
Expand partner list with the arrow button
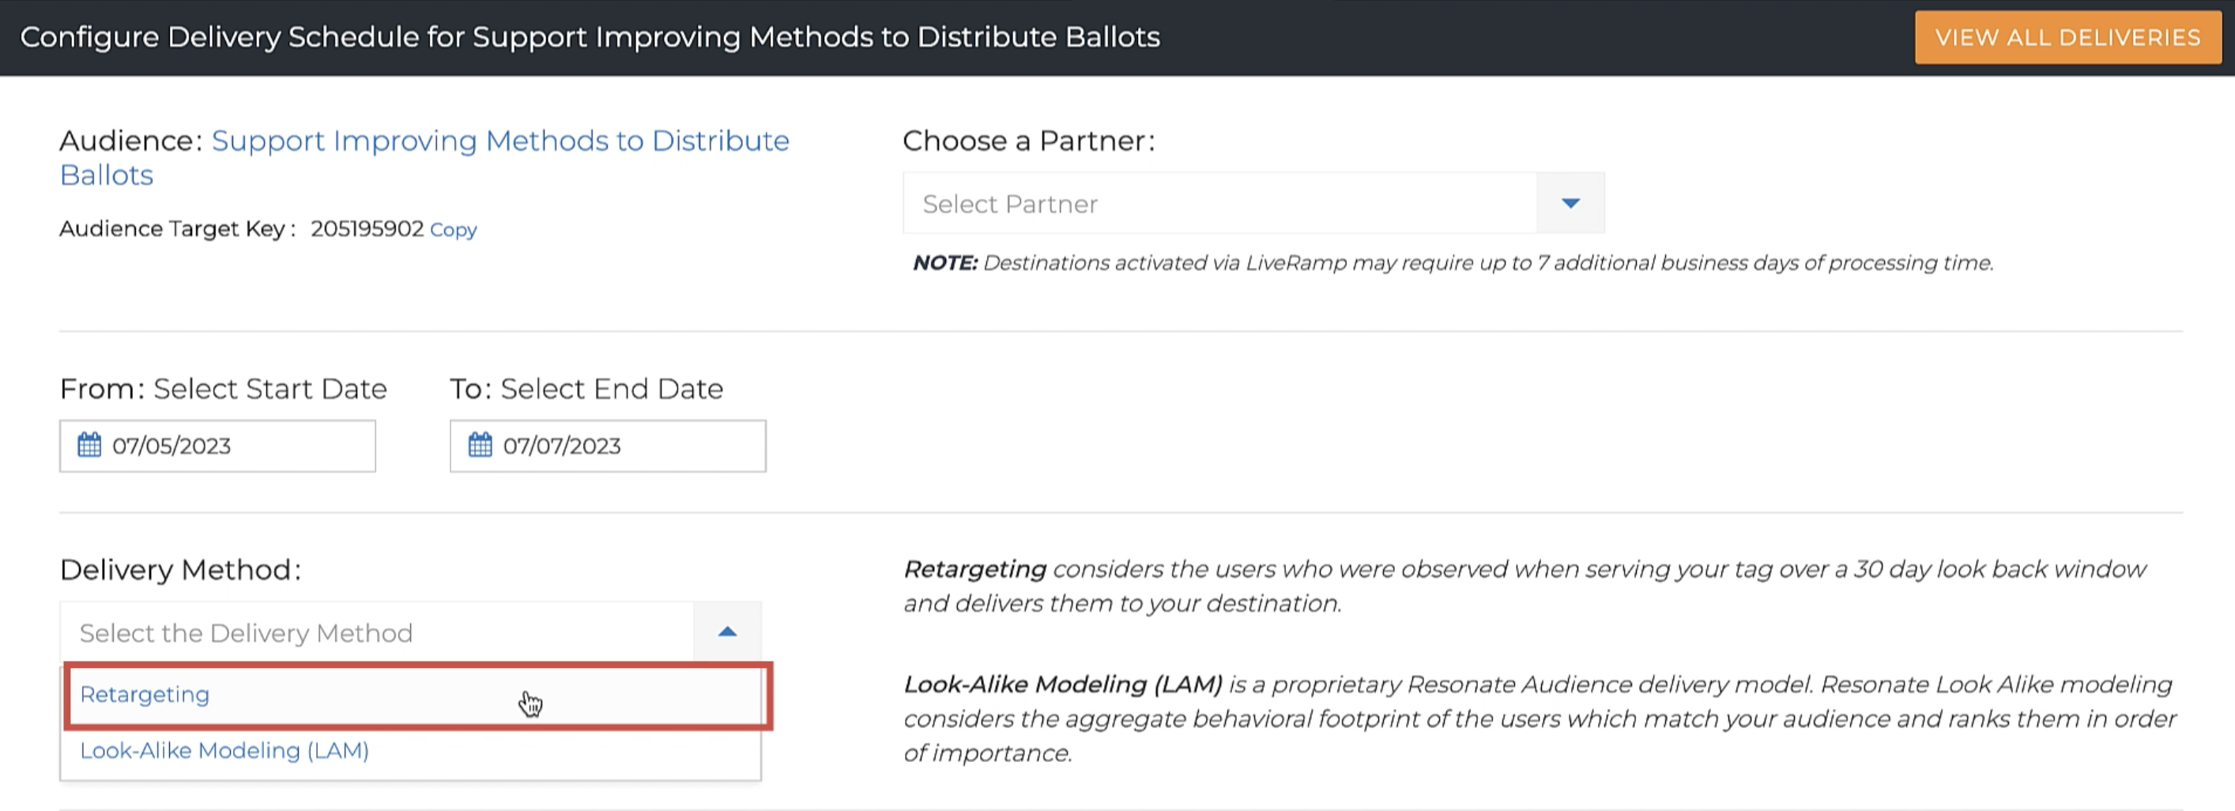(x=1570, y=203)
